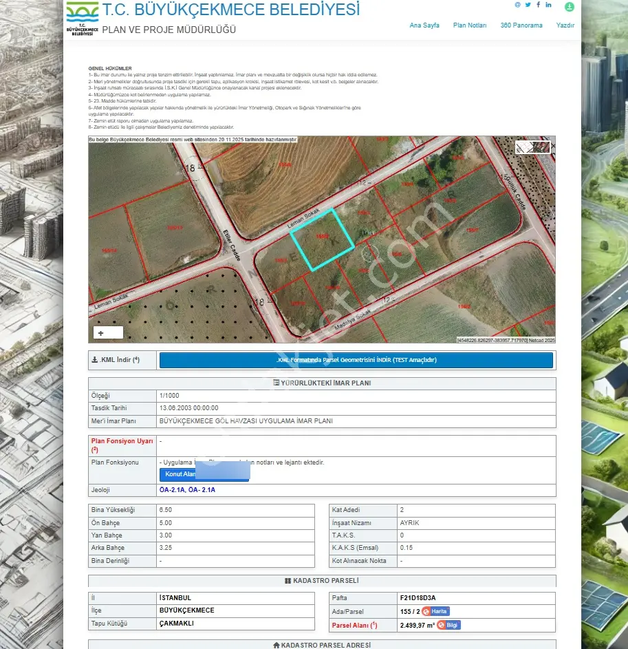The width and height of the screenshot is (628, 649).
Task: Click the Madalya Sokak street label on map
Action: pos(352,320)
